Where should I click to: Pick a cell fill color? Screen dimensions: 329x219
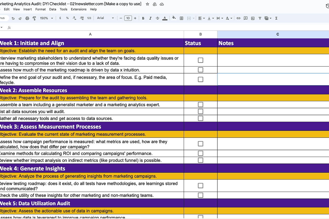pos(174,18)
